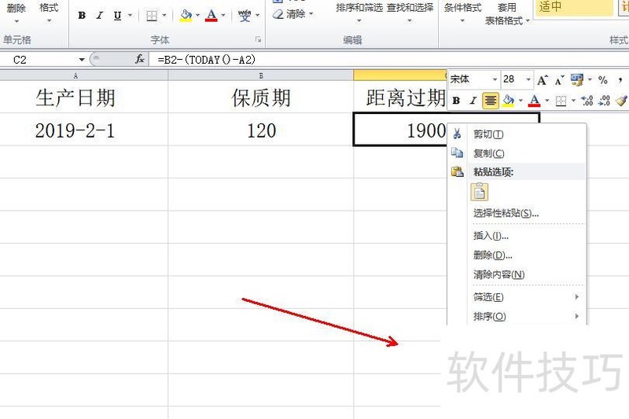
Task: Click the fx insert function icon
Action: tap(140, 59)
